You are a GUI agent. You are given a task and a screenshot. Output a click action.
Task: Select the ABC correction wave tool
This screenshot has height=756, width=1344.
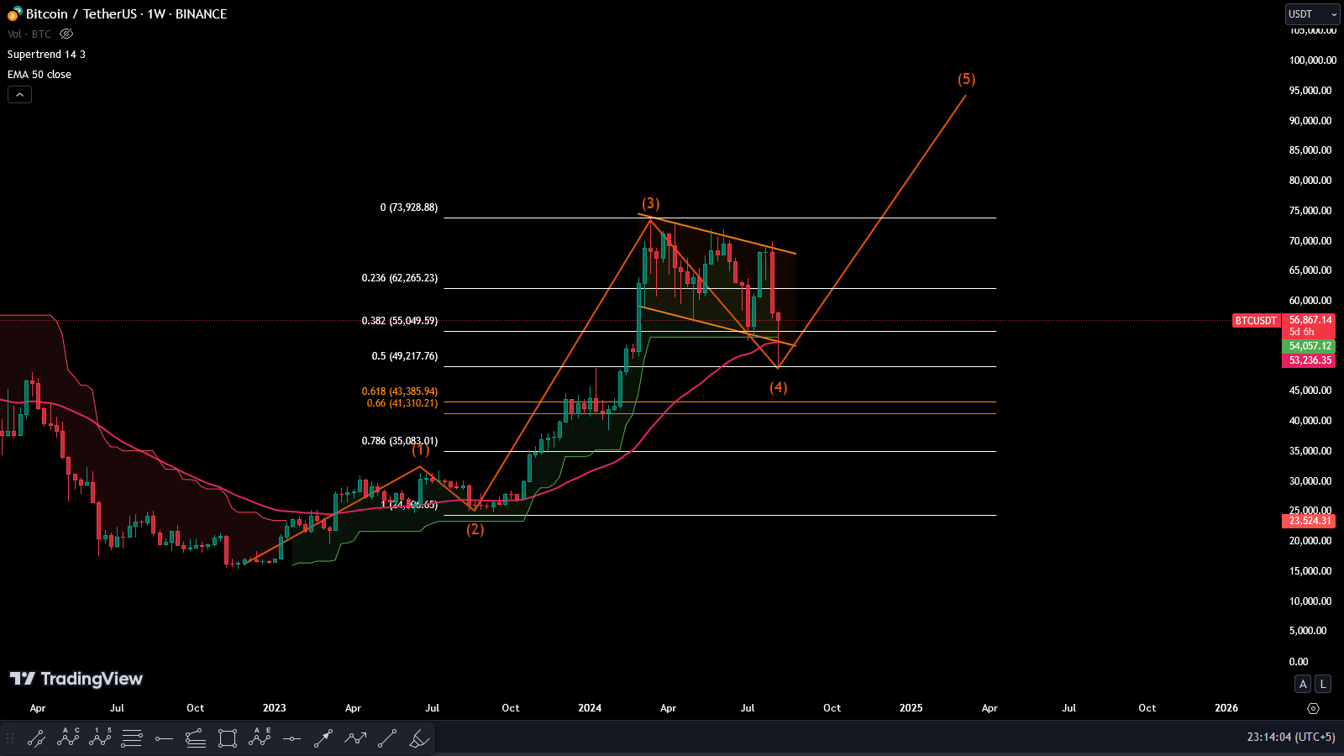(x=68, y=738)
